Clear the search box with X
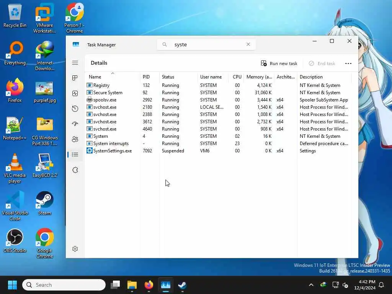392x294 pixels. 248,44
